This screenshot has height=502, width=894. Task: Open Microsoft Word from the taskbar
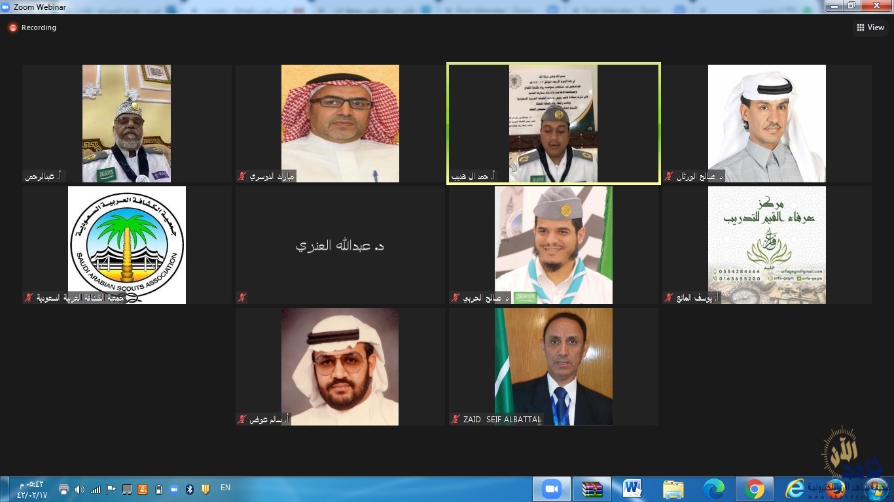click(632, 489)
